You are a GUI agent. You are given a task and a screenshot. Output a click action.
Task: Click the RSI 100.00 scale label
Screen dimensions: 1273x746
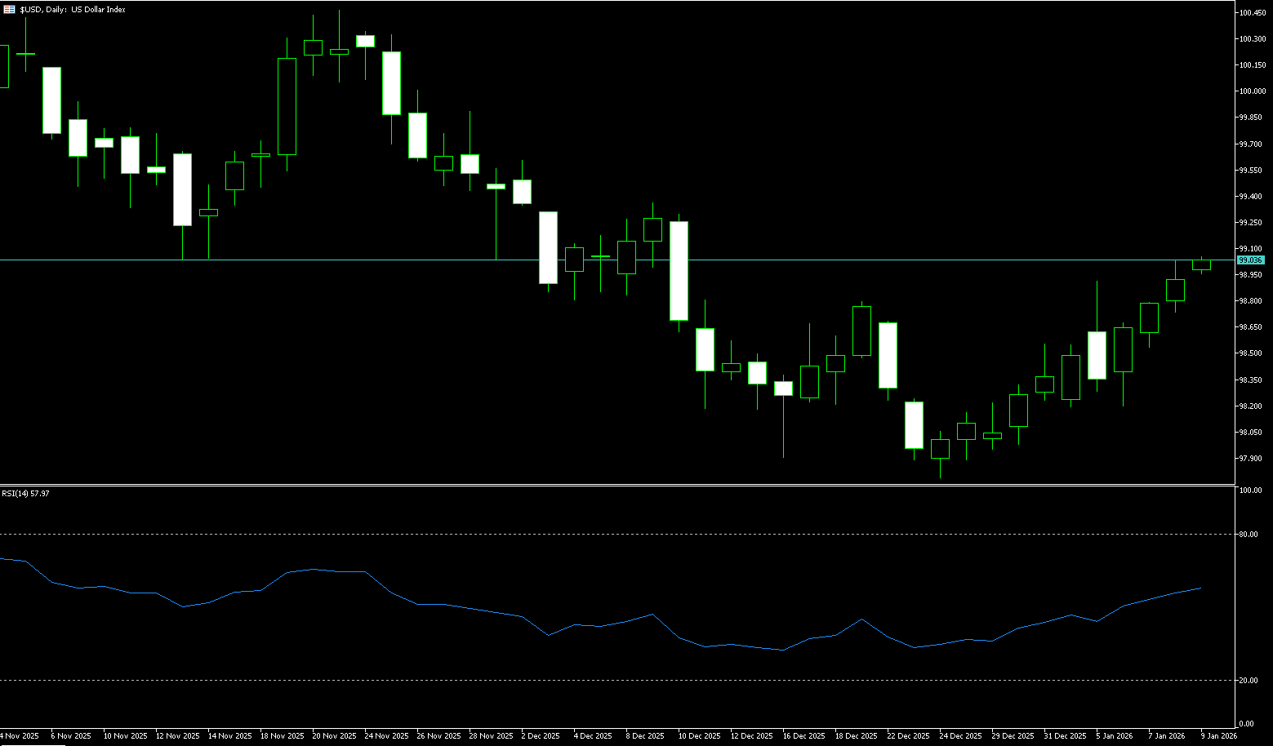(x=1249, y=491)
